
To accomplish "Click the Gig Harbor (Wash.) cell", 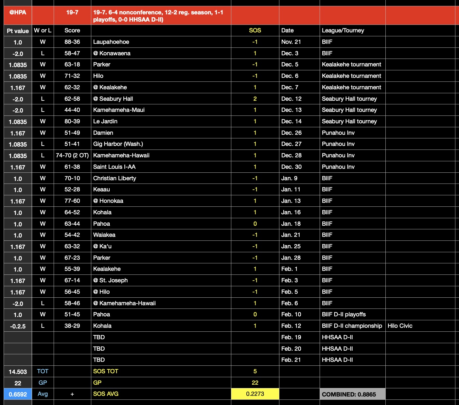I will (x=118, y=144).
